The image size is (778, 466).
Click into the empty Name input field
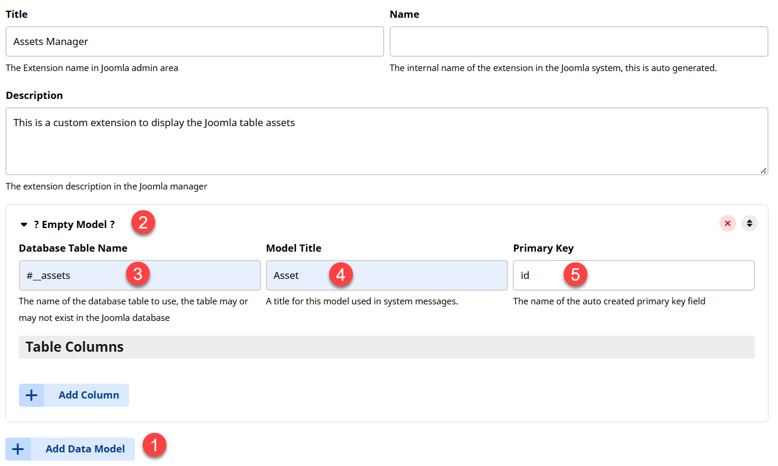(578, 41)
